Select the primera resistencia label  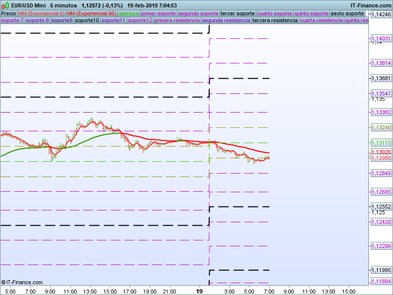(x=177, y=21)
